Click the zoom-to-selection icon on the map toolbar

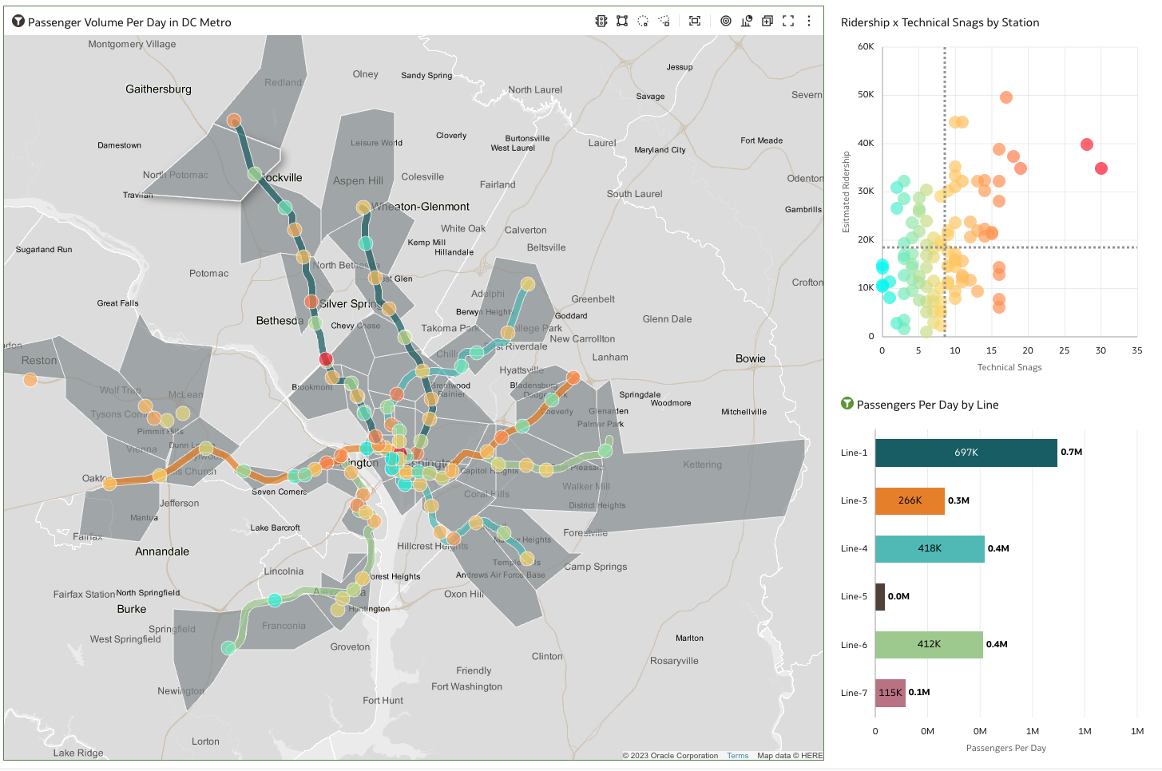pos(694,21)
